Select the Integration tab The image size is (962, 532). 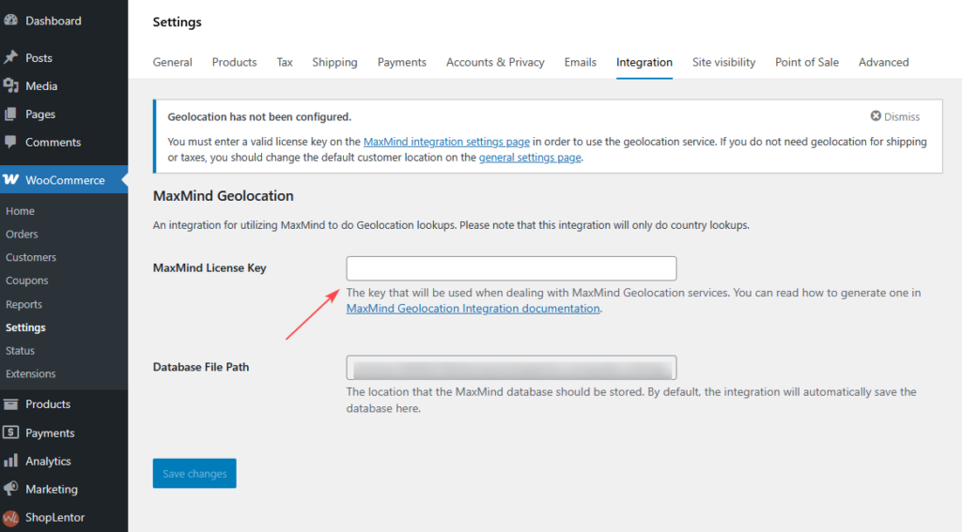[644, 63]
